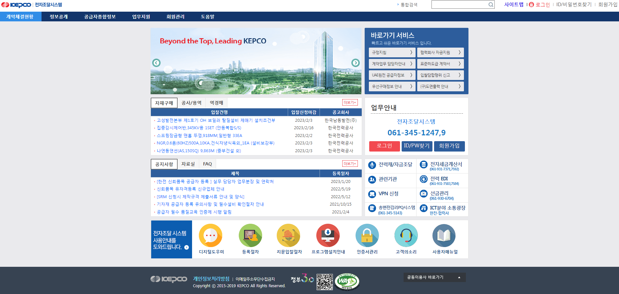The height and width of the screenshot is (294, 619).
Task: Click the 정부3.0 logo
Action: click(302, 278)
